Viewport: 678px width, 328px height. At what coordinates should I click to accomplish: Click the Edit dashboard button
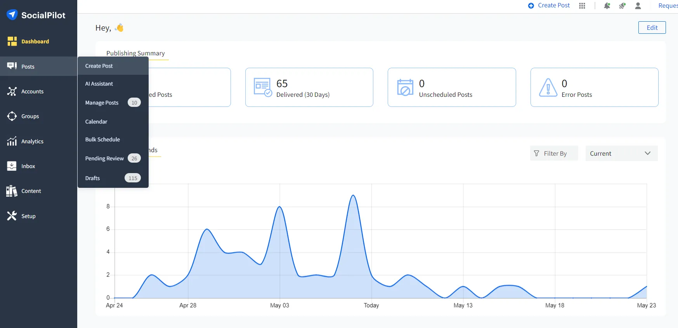(652, 27)
